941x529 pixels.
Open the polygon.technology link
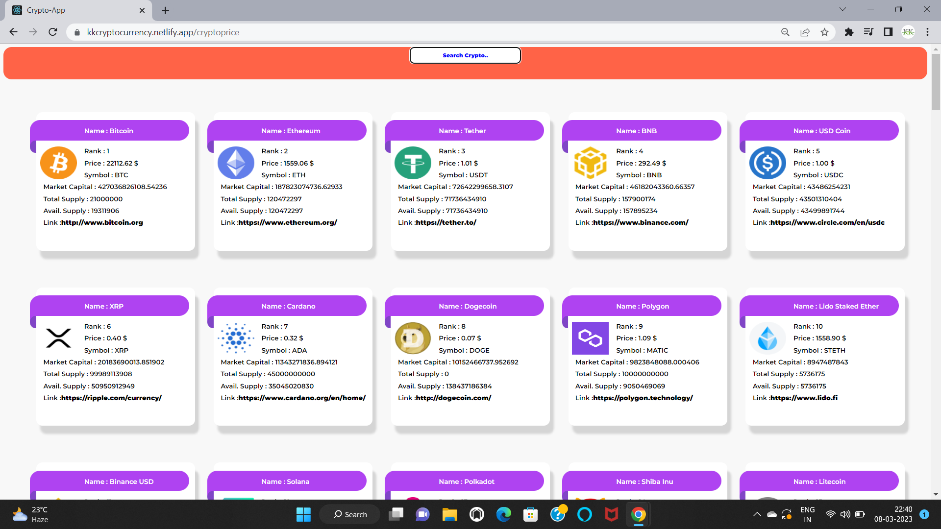pos(642,398)
